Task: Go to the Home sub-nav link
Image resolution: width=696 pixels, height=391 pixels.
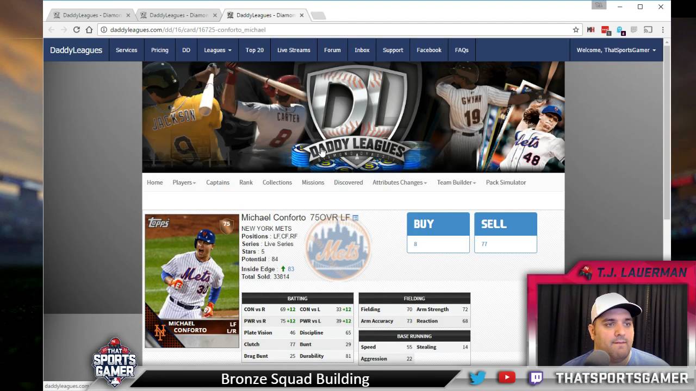Action: pos(155,182)
